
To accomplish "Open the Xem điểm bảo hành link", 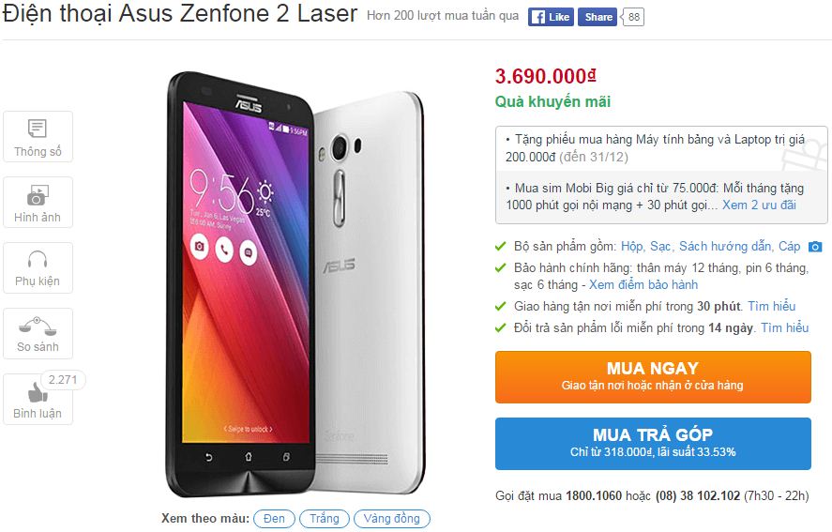I will pyautogui.click(x=643, y=284).
